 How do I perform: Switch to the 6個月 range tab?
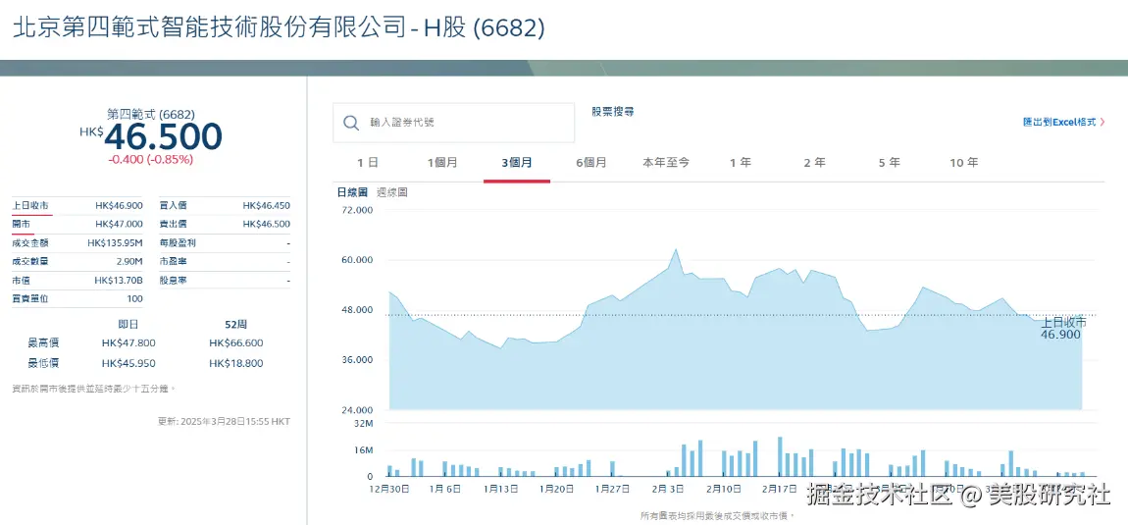tap(591, 163)
